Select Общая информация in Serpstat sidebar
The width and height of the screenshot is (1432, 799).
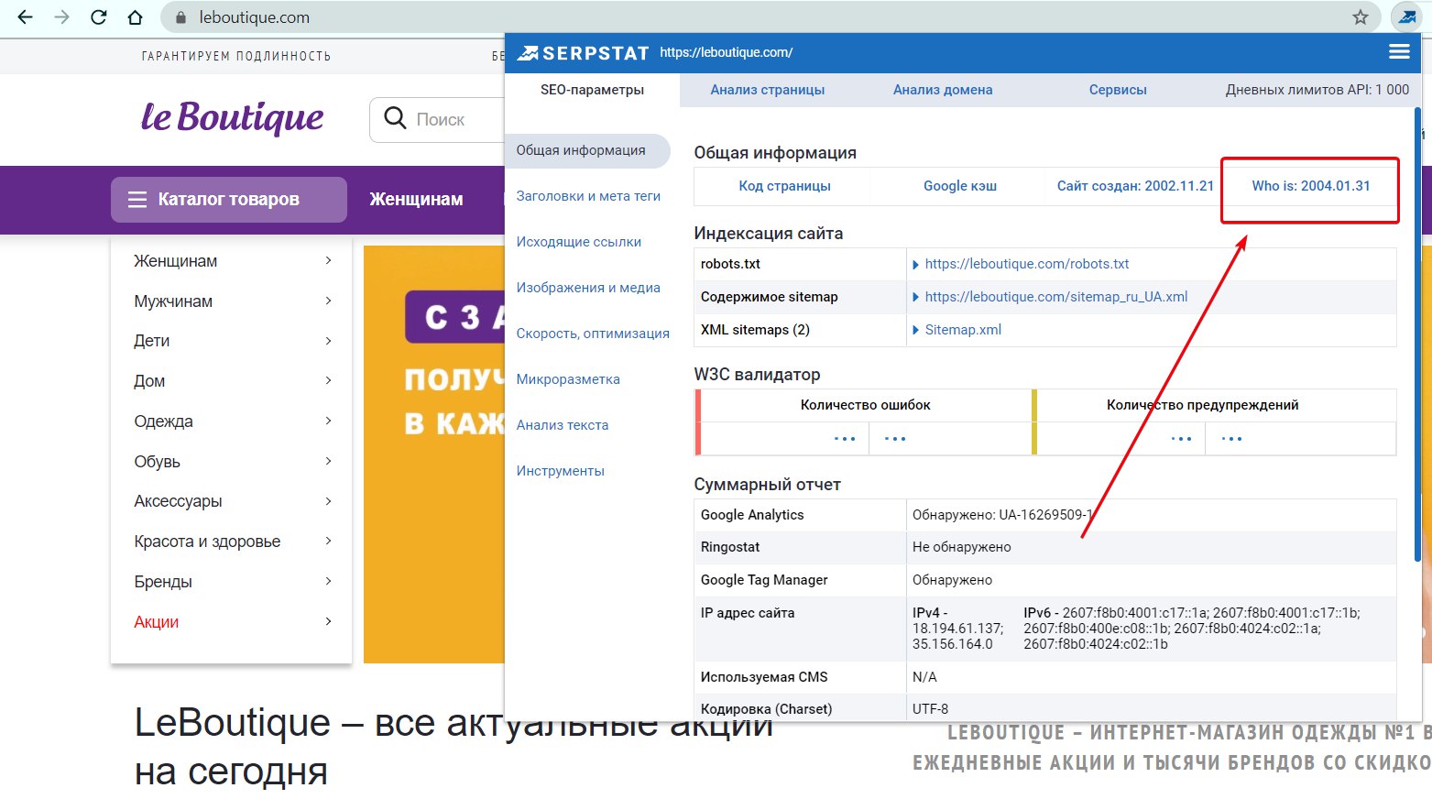pyautogui.click(x=587, y=150)
